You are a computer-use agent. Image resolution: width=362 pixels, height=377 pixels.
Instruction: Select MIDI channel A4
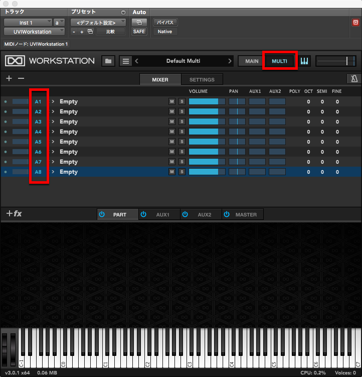(38, 132)
